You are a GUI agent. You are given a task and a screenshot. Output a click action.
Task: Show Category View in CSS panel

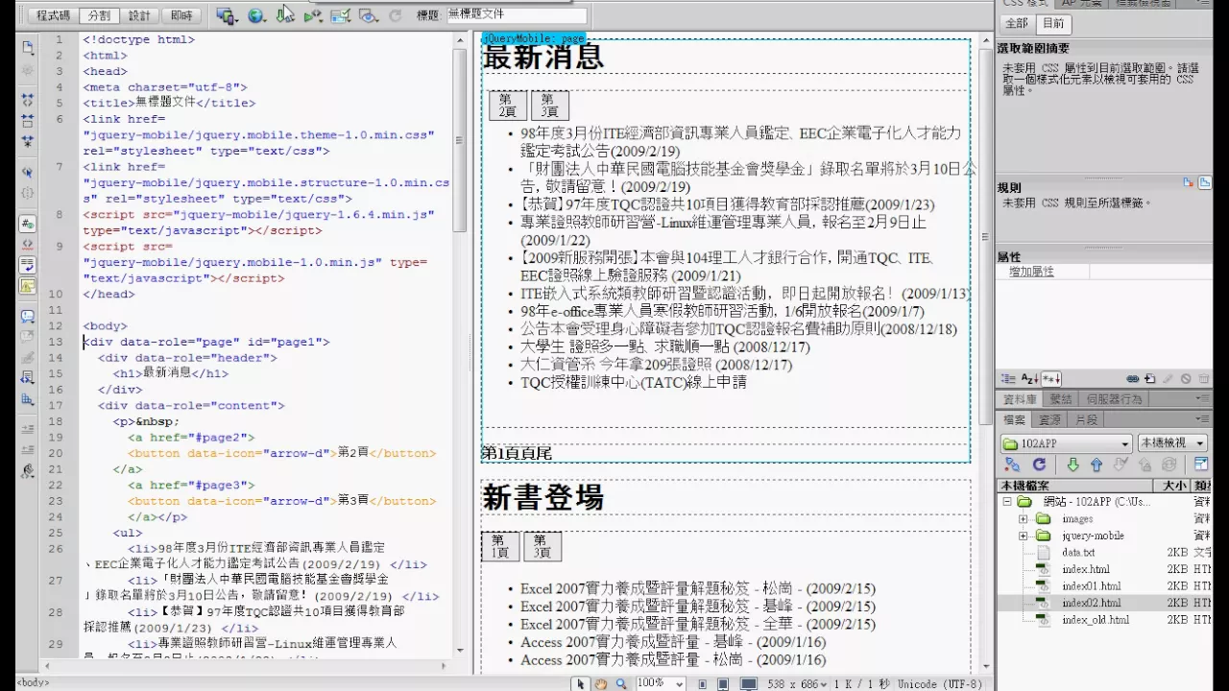tap(1008, 379)
